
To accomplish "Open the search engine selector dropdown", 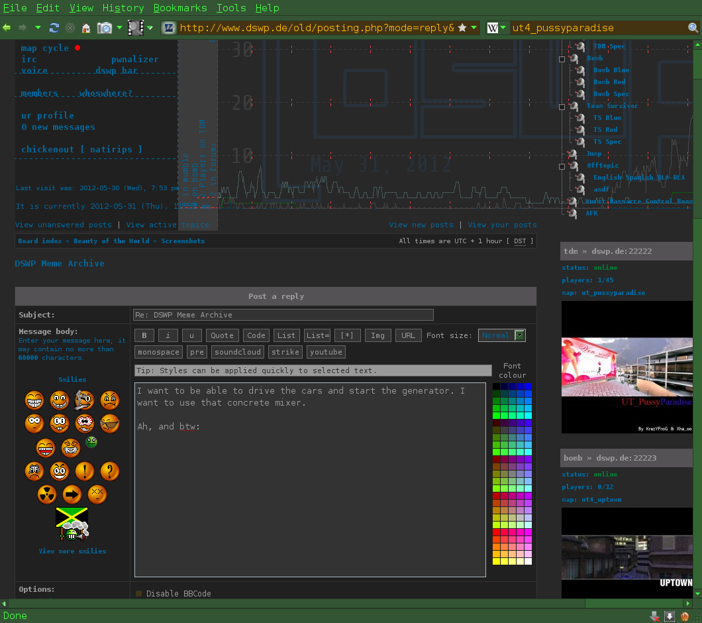I will point(497,28).
